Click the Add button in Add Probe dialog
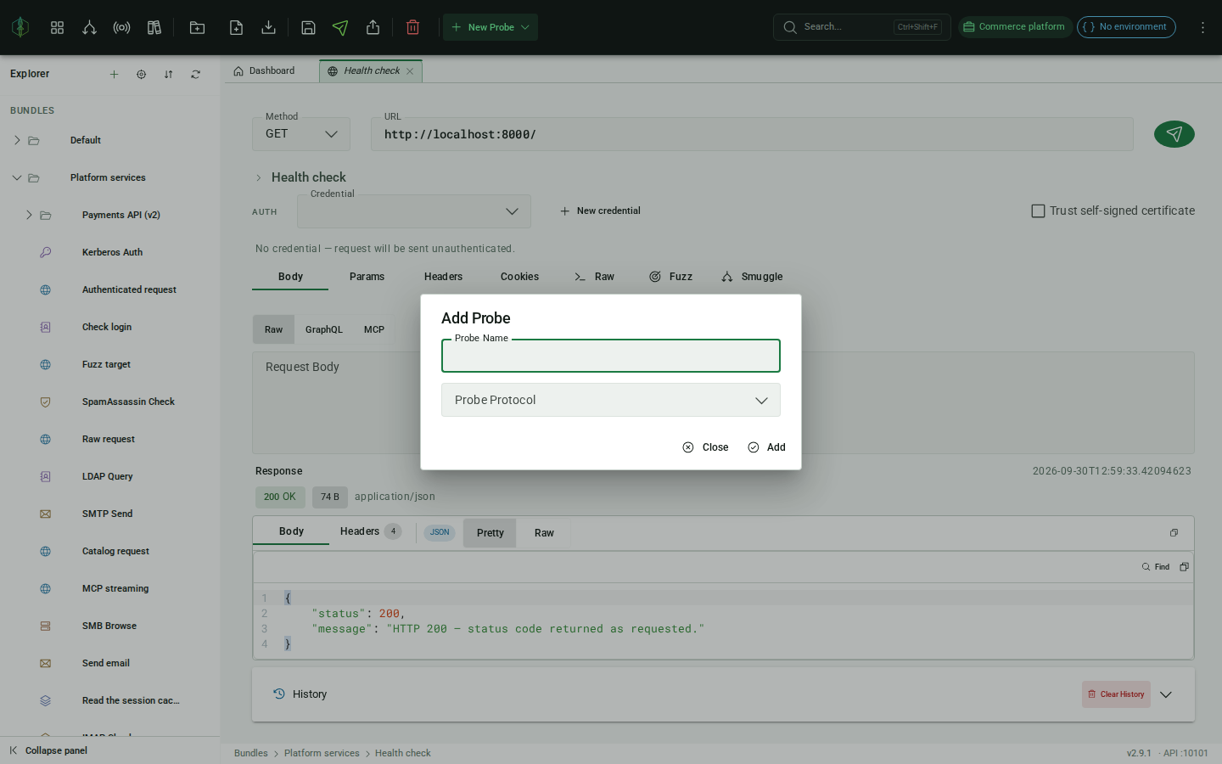Screen dimensions: 1222x764 [766, 447]
